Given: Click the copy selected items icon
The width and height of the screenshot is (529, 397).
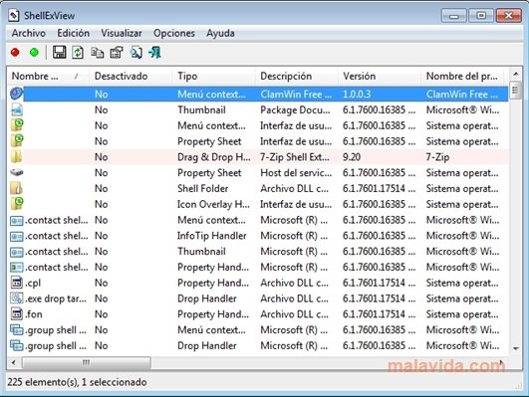Looking at the screenshot, I should (98, 53).
